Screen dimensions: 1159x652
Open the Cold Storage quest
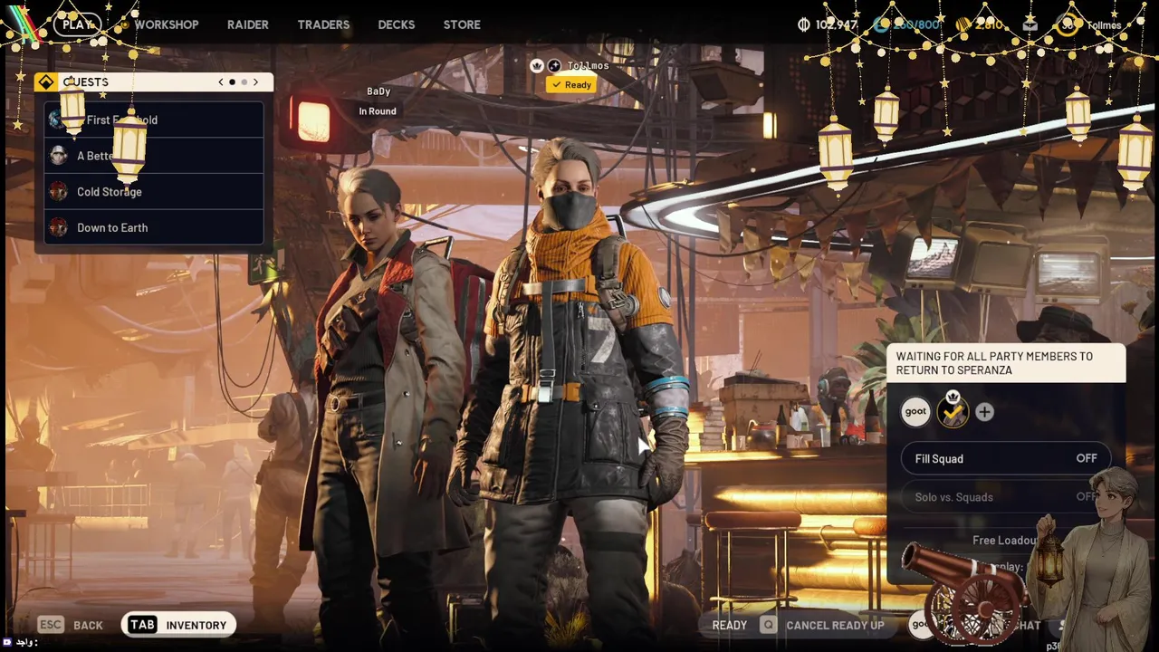point(154,192)
